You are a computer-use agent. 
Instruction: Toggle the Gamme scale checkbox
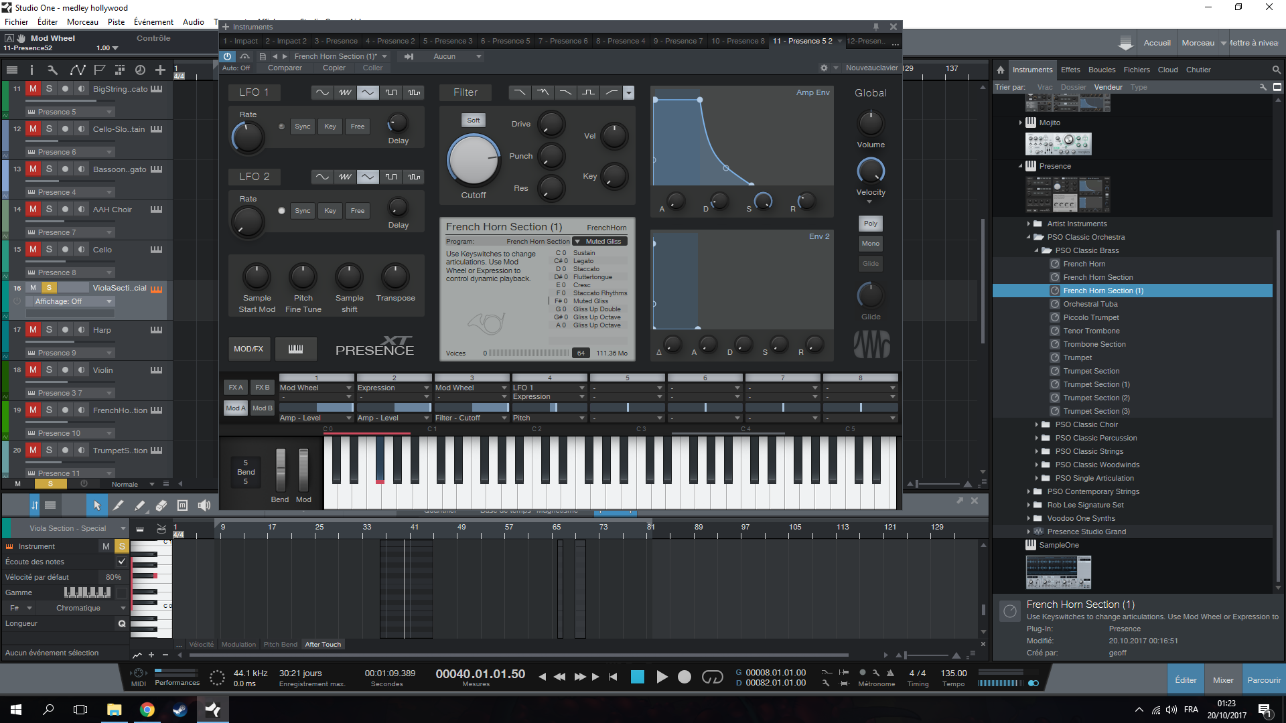click(x=121, y=592)
